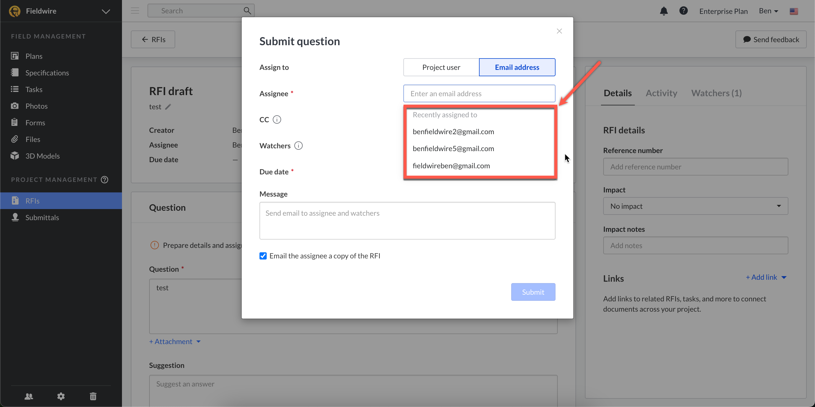Open the No impact dropdown
The height and width of the screenshot is (407, 815).
(696, 206)
